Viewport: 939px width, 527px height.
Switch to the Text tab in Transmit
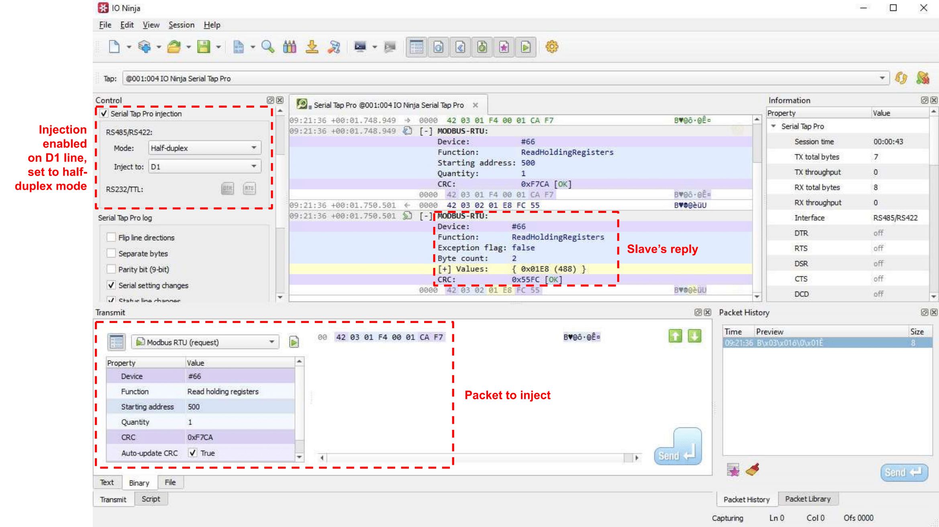(107, 482)
